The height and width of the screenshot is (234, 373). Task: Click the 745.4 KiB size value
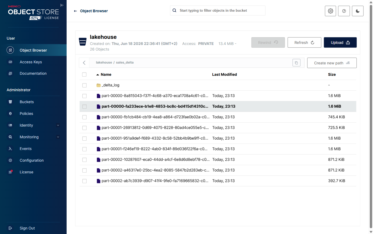coord(336,117)
